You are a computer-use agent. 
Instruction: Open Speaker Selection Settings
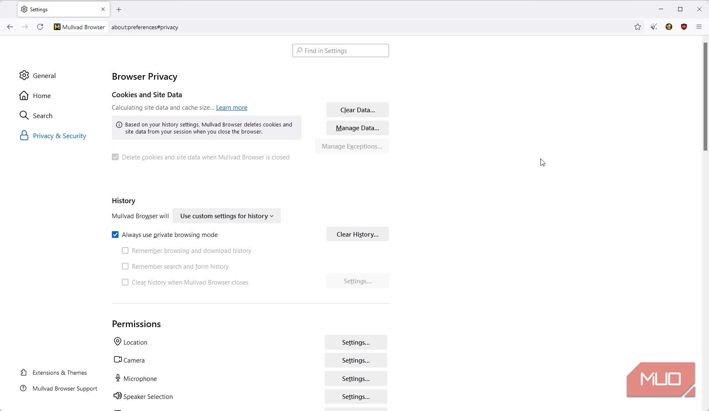point(356,396)
